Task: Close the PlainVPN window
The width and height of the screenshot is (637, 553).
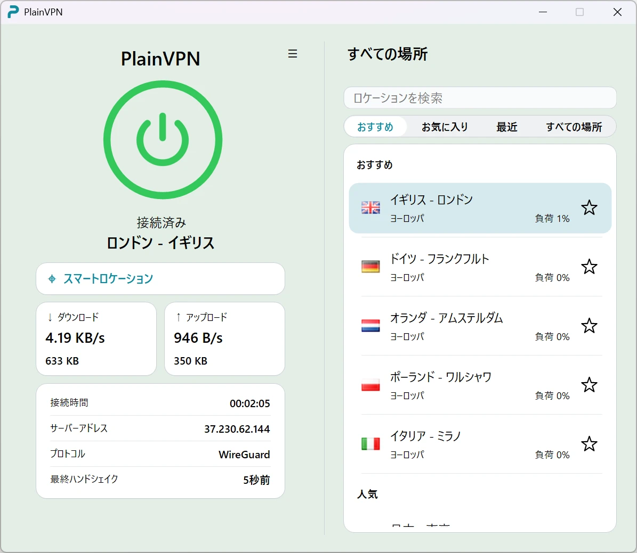Action: (617, 12)
